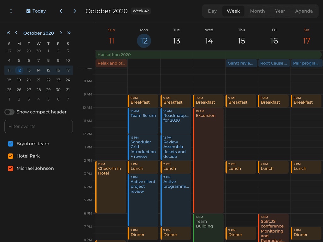This screenshot has width=323, height=242.
Task: Open Review Assembla tickets event
Action: tap(176, 147)
